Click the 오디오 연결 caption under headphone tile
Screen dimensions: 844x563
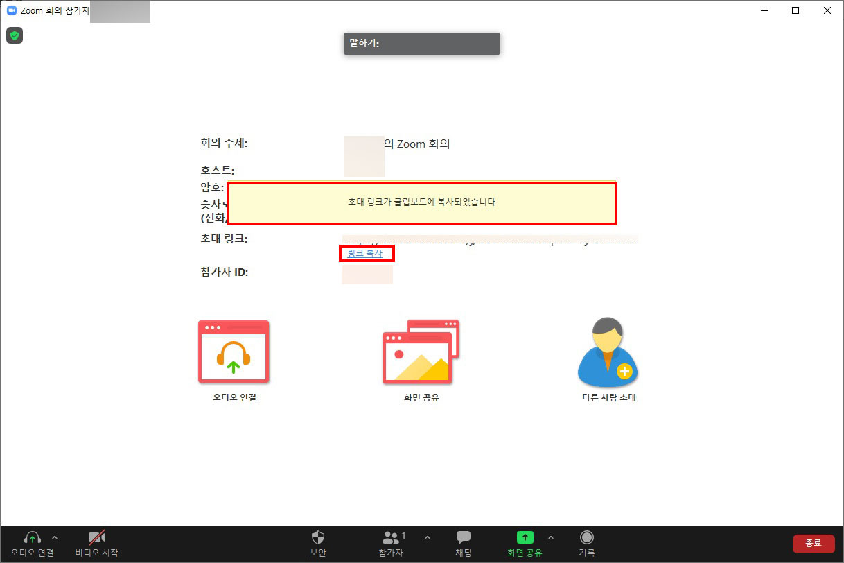click(x=235, y=398)
